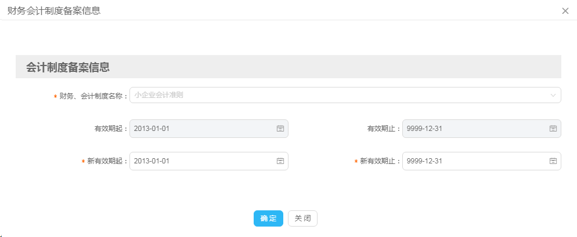Focus the 新有效期起 date input

tap(200, 161)
